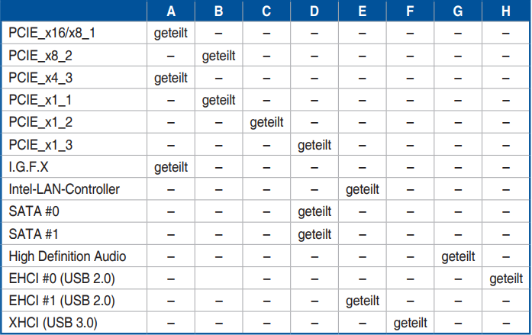Click the Intel-LAN-Controller row label
The width and height of the screenshot is (532, 335).
pos(64,189)
